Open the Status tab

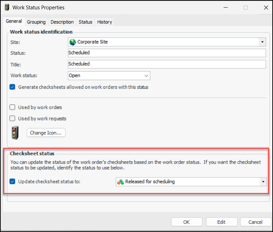pos(85,22)
